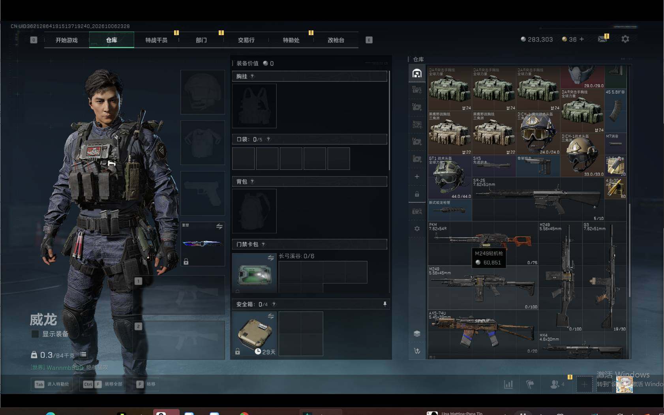Swap the 门禁卡包 keycard case

(271, 258)
